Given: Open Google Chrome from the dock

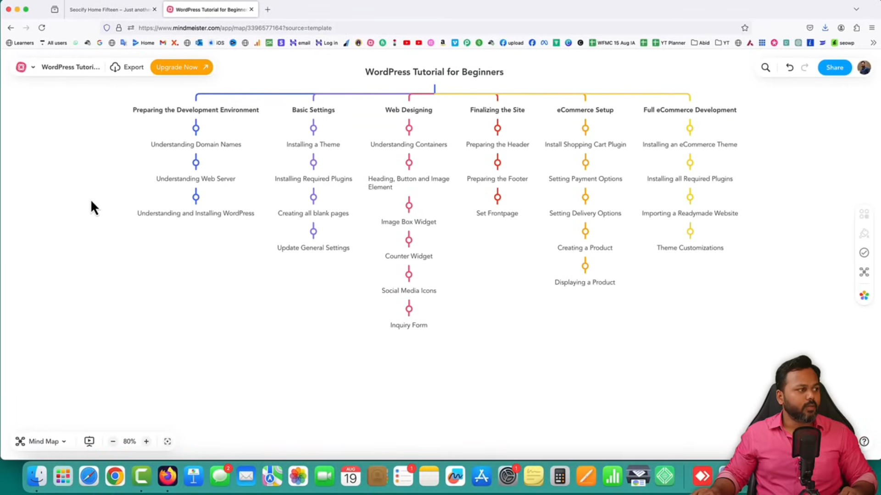Looking at the screenshot, I should tap(115, 476).
